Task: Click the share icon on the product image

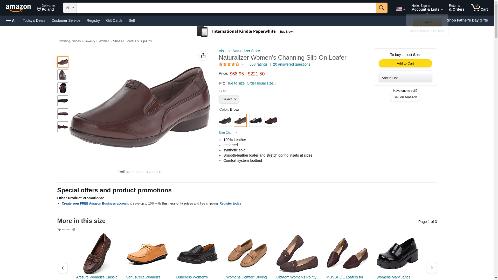Action: point(203,56)
